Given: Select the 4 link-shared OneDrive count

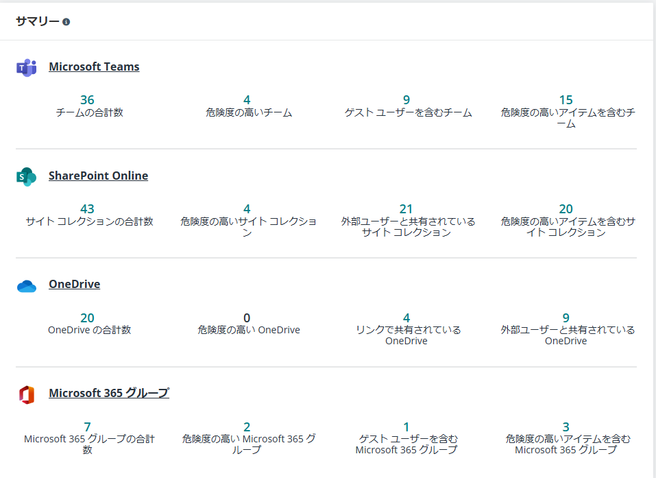Looking at the screenshot, I should click(406, 318).
